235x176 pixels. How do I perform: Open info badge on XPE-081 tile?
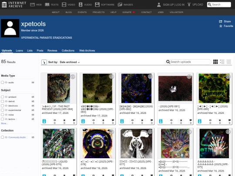pyautogui.click(x=189, y=76)
